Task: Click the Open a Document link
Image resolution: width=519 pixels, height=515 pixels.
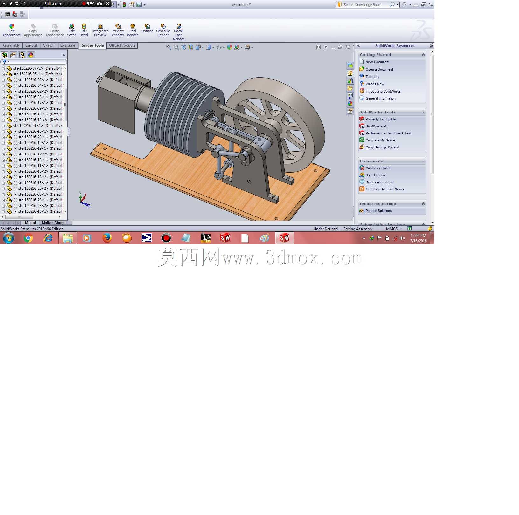Action: coord(379,69)
